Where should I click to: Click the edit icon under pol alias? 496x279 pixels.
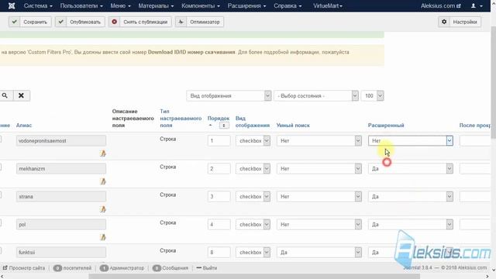click(x=103, y=237)
